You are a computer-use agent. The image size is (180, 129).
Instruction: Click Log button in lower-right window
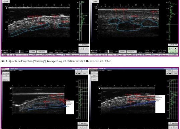click(x=94, y=76)
